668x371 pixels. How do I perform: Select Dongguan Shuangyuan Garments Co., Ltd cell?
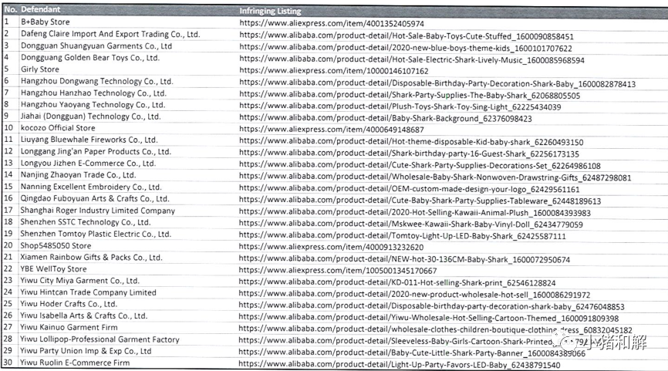[96, 46]
